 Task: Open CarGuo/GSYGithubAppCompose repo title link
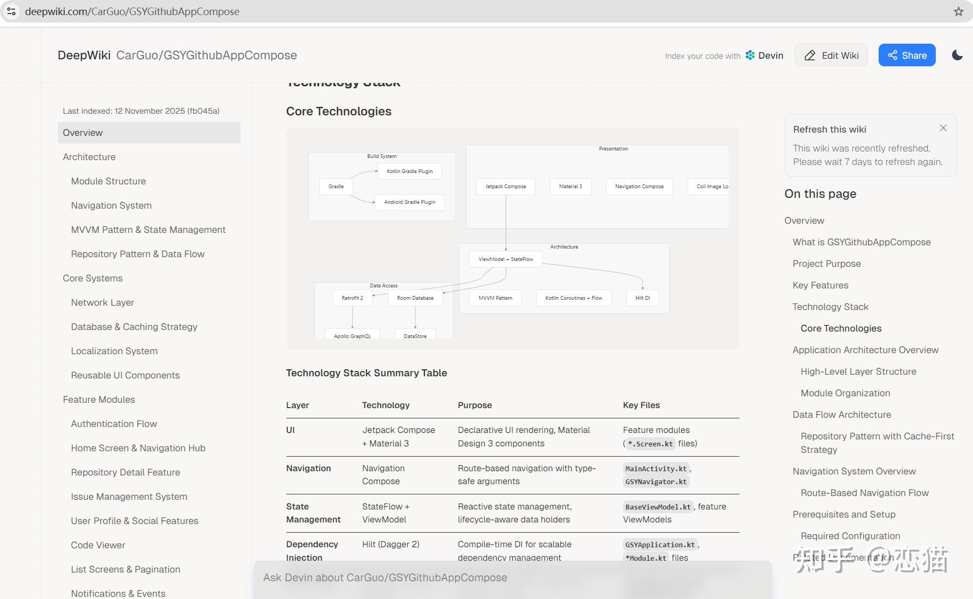(x=207, y=55)
